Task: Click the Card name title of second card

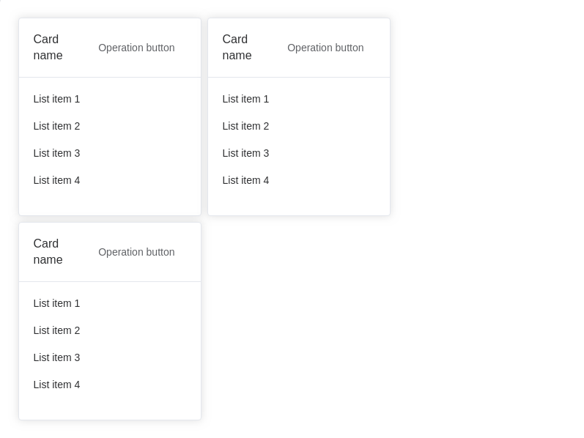Action: [237, 48]
